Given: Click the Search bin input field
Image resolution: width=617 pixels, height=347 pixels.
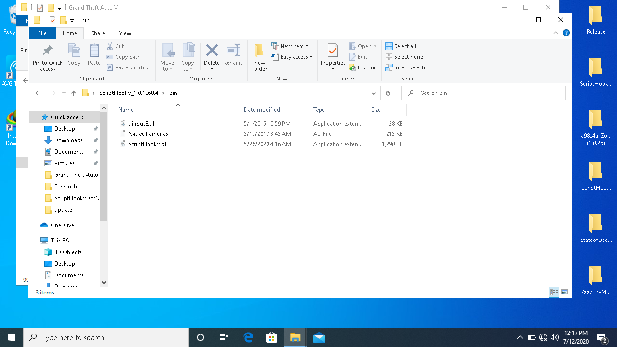Looking at the screenshot, I should 487,93.
